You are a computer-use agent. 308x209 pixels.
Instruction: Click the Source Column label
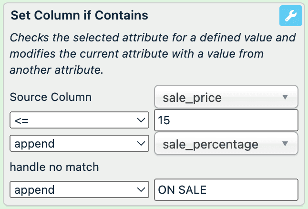(x=50, y=97)
